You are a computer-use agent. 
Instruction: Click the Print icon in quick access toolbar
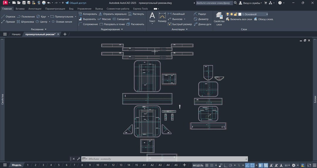coord(44,3)
